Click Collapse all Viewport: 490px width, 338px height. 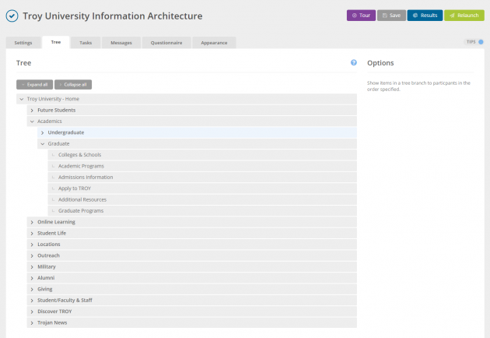(73, 84)
